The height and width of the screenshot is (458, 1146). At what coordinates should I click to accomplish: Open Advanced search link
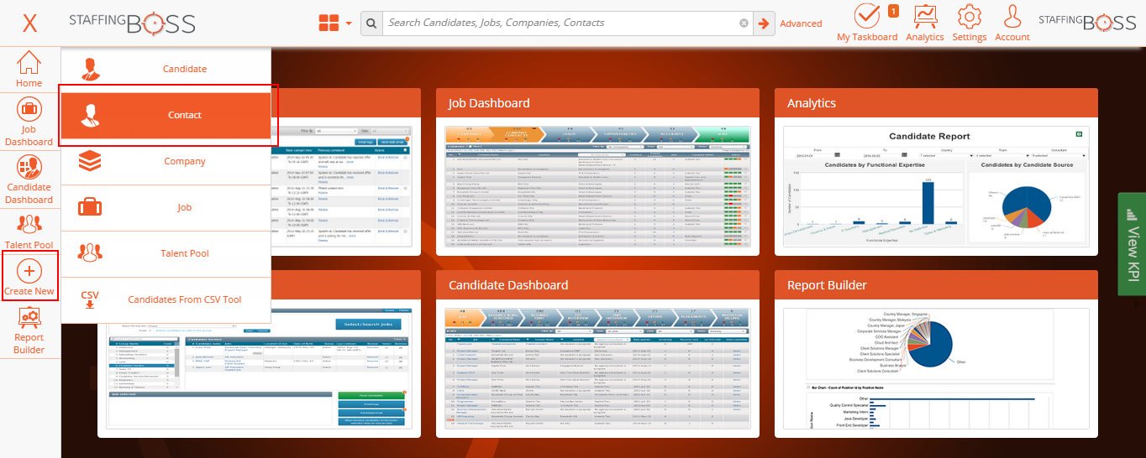click(801, 23)
